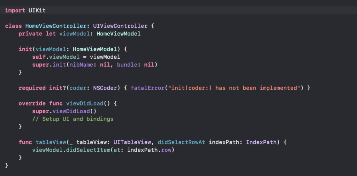This screenshot has width=357, height=176.
Task: Click 'viewDidLoad' in the super.viewDidLoad() call
Action: pyautogui.click(x=71, y=111)
